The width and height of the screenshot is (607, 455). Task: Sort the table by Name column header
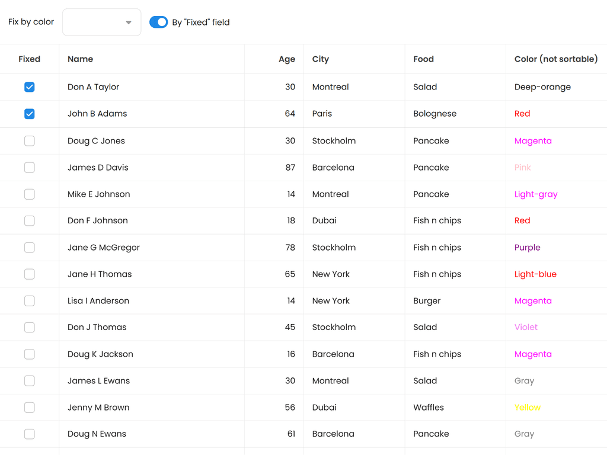pos(80,59)
